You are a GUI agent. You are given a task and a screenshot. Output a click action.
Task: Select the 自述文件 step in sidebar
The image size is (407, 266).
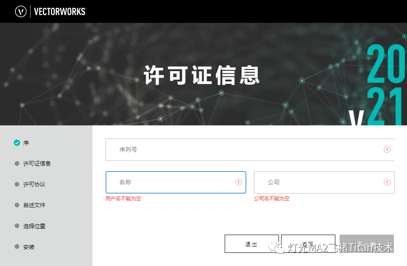point(34,205)
